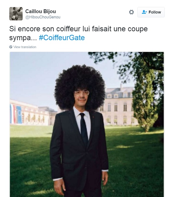Enlarge the attached tweet photo
This screenshot has width=172, height=197.
tap(87, 125)
